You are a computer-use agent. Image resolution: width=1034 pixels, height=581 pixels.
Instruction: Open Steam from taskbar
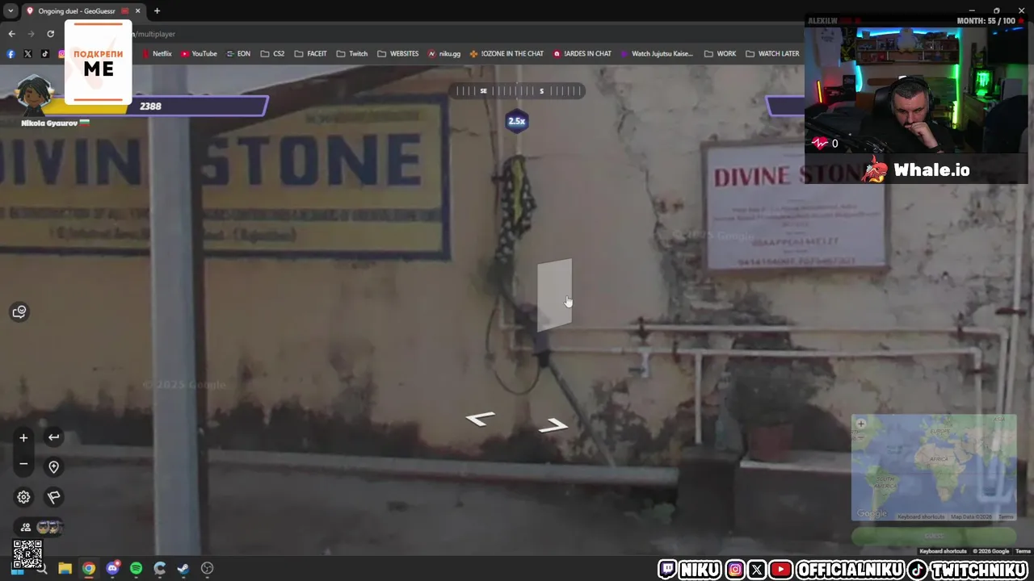click(183, 569)
